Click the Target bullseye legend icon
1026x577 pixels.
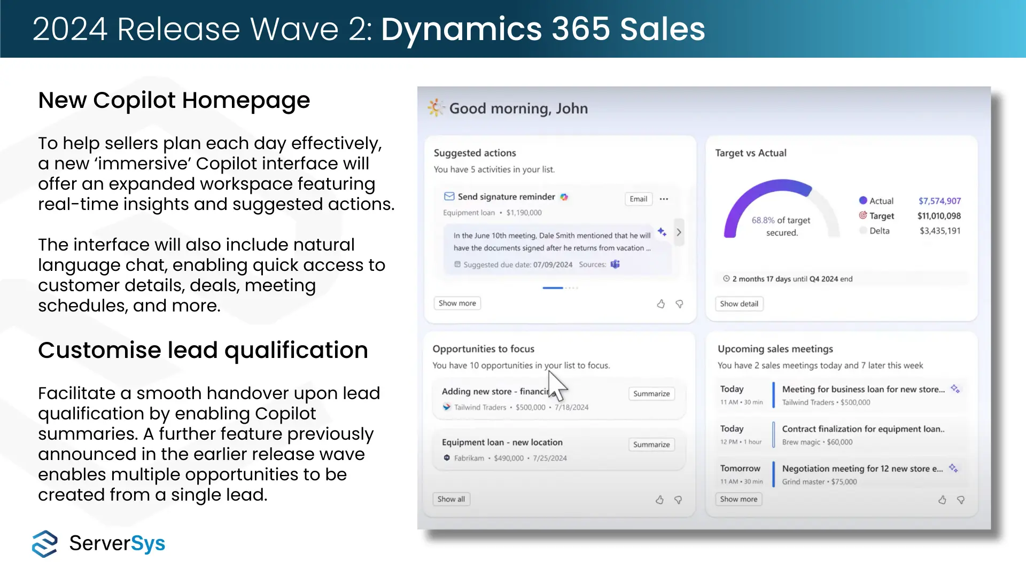point(863,215)
